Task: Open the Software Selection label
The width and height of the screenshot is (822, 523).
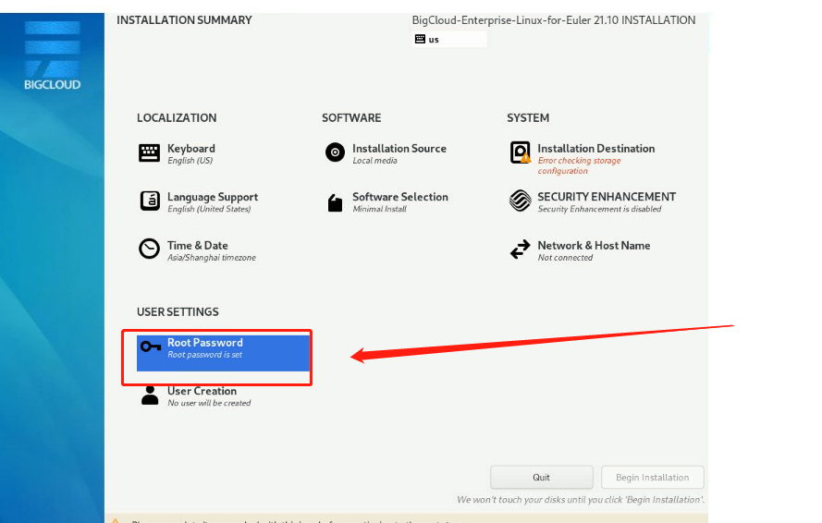Action: [399, 197]
